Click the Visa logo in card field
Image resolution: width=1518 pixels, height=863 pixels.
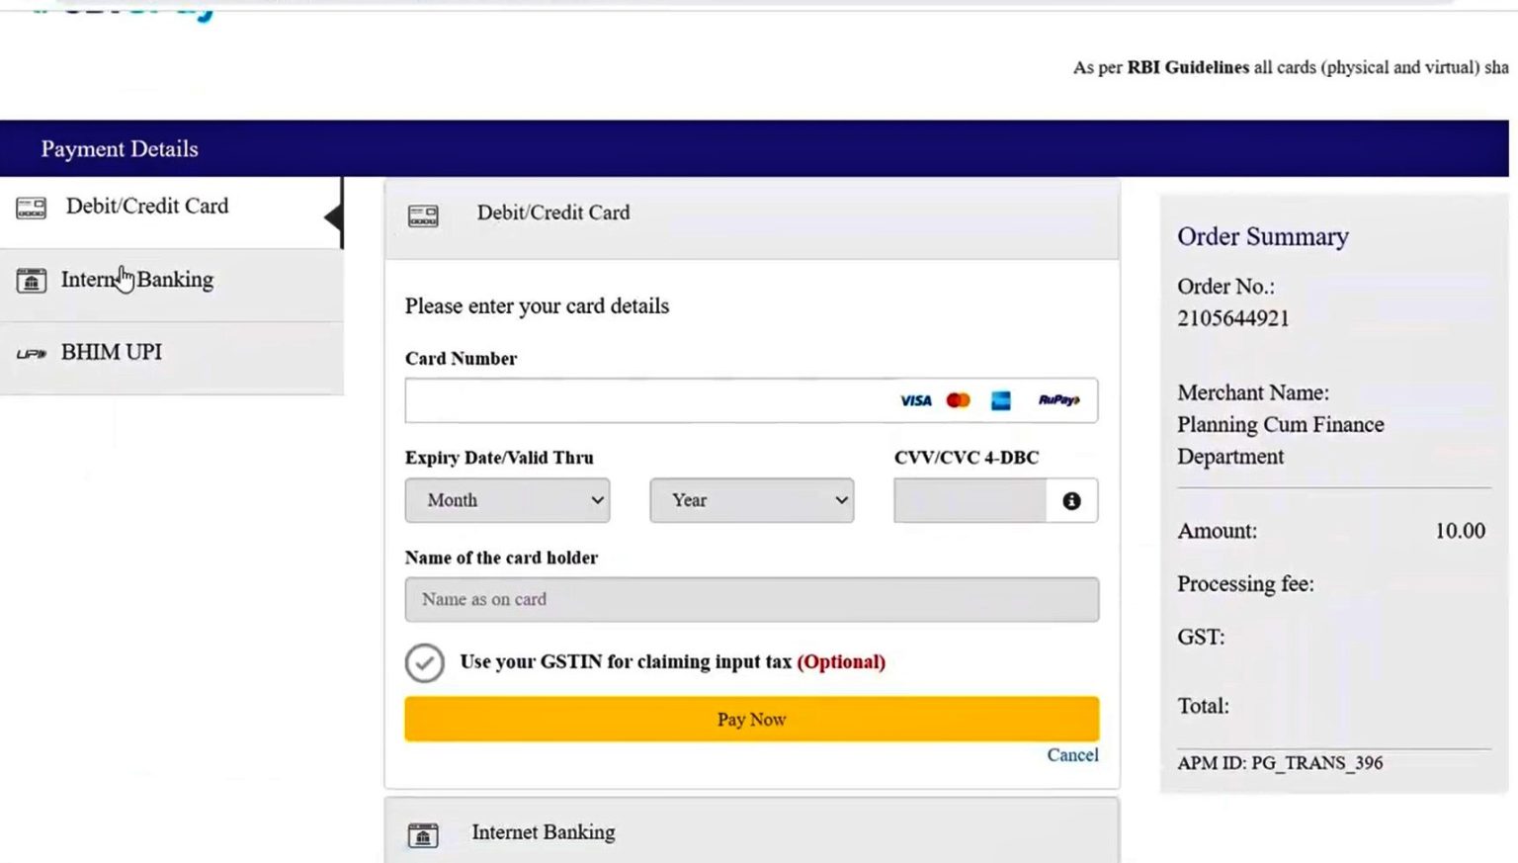tap(915, 400)
